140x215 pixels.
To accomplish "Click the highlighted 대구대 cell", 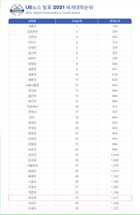I will [x=32, y=198].
